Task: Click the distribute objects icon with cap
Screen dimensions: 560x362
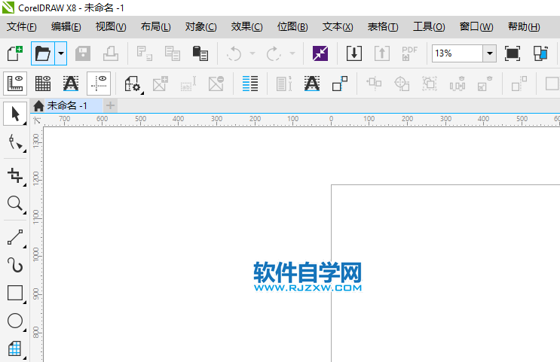Action: (x=457, y=84)
